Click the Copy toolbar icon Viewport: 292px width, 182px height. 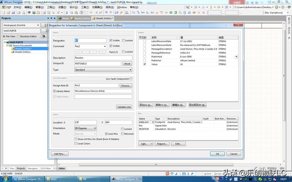click(72, 13)
